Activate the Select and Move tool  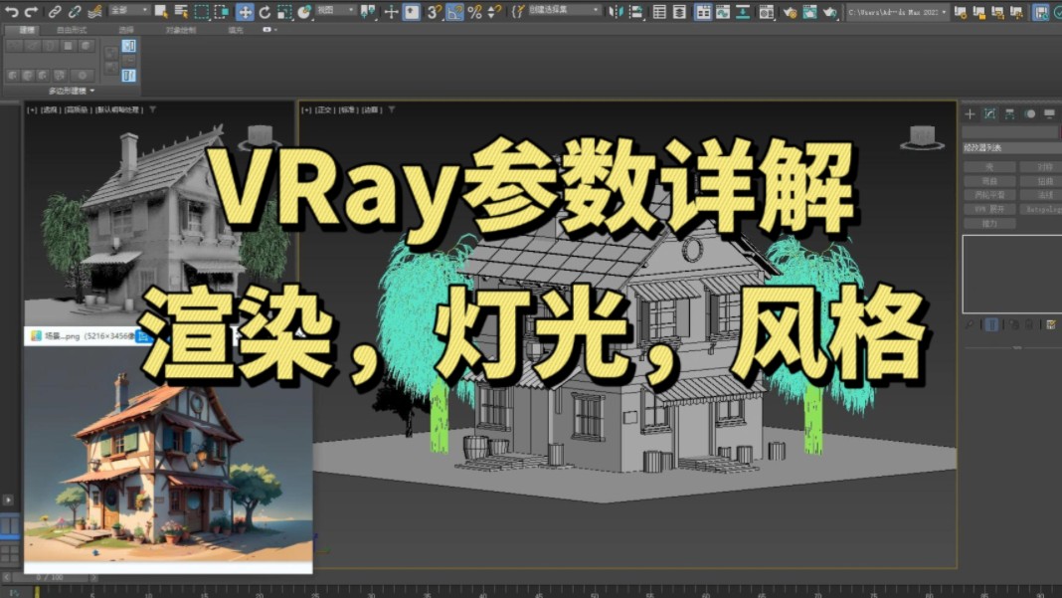pos(245,12)
